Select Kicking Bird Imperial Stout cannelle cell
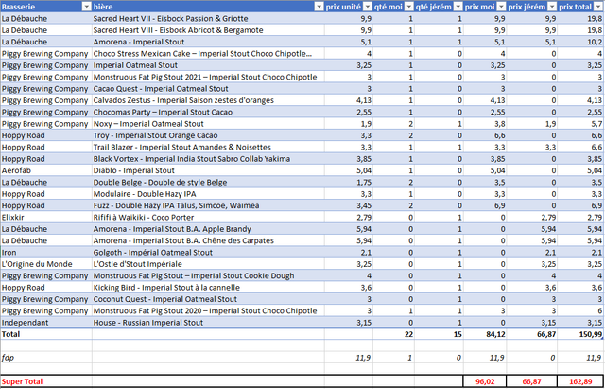Screen dimensions: 605x389 (x=208, y=288)
